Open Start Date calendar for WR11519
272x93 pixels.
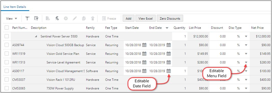pos(144,54)
